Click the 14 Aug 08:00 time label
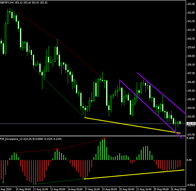The height and width of the screenshot is (191, 196). pos(75,189)
